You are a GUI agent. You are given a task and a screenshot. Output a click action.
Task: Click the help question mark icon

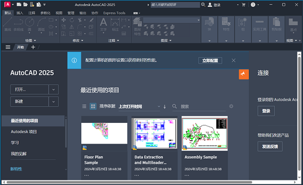point(253,5)
